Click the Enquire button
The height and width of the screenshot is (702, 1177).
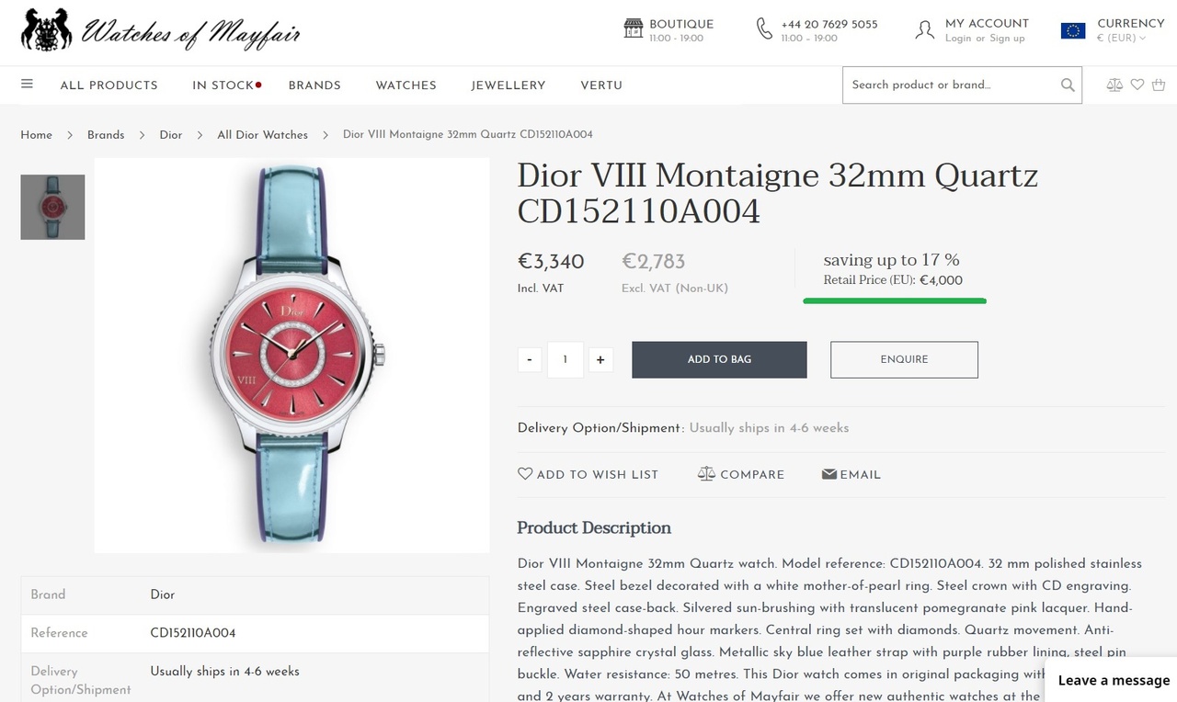pyautogui.click(x=904, y=360)
